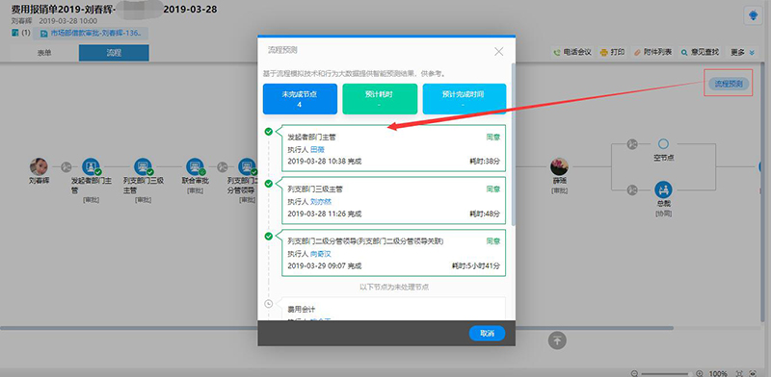This screenshot has width=771, height=377.
Task: Click the 刘春辉 initiator avatar in the flow
Action: (39, 167)
